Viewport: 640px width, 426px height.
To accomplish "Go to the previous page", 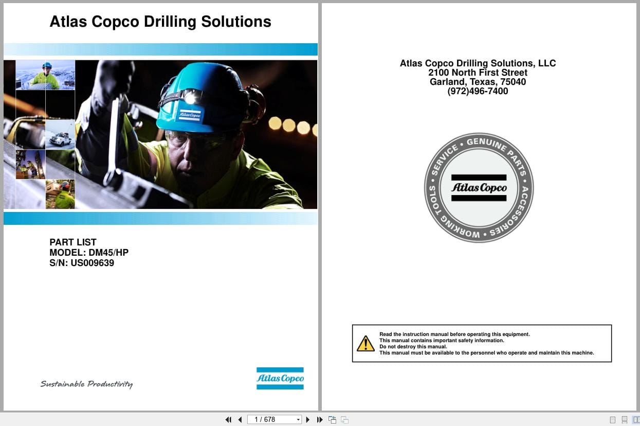I will (240, 420).
